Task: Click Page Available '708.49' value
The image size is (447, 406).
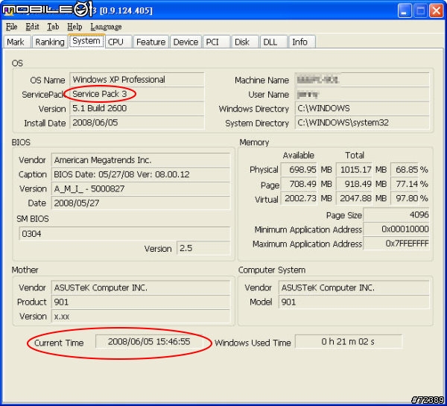Action: 299,184
